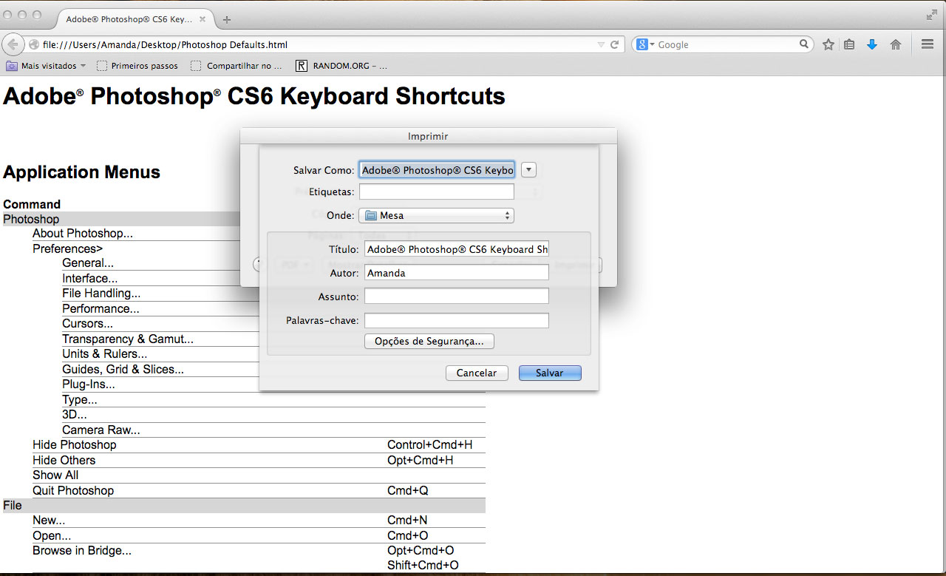Open the bookmarks list icon
Screen dimensions: 946x576
coord(849,44)
